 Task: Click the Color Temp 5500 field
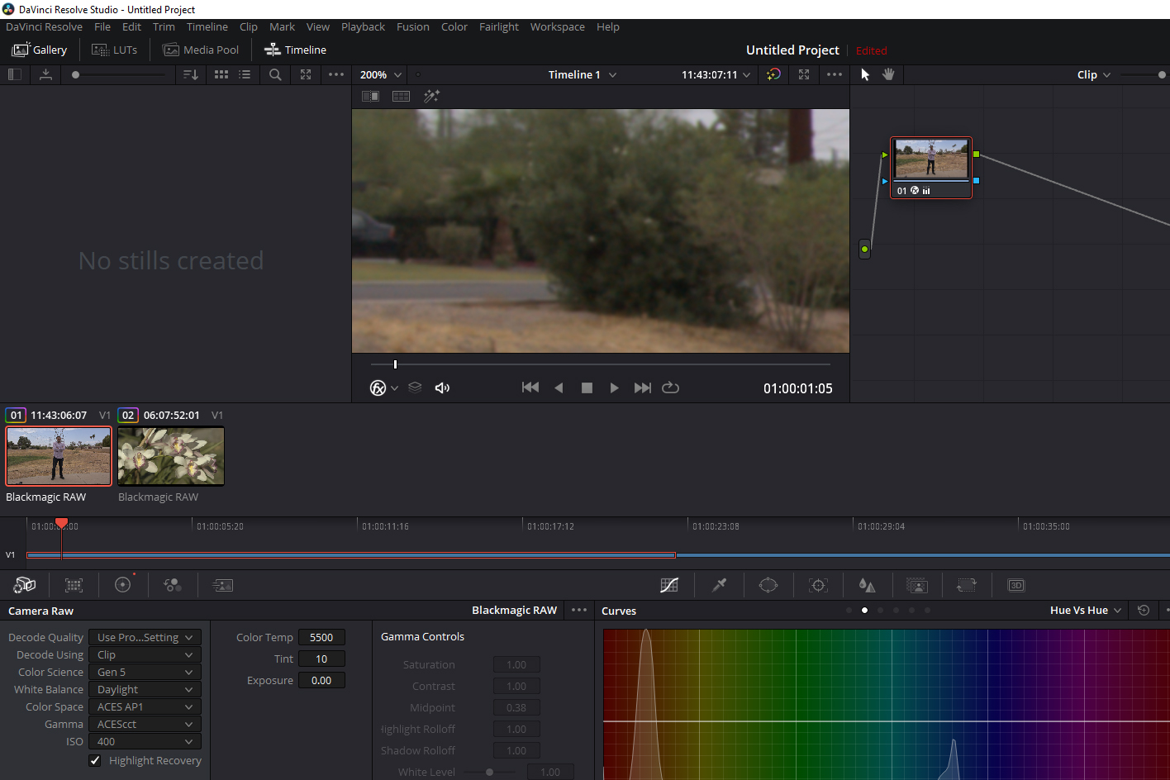pos(321,637)
